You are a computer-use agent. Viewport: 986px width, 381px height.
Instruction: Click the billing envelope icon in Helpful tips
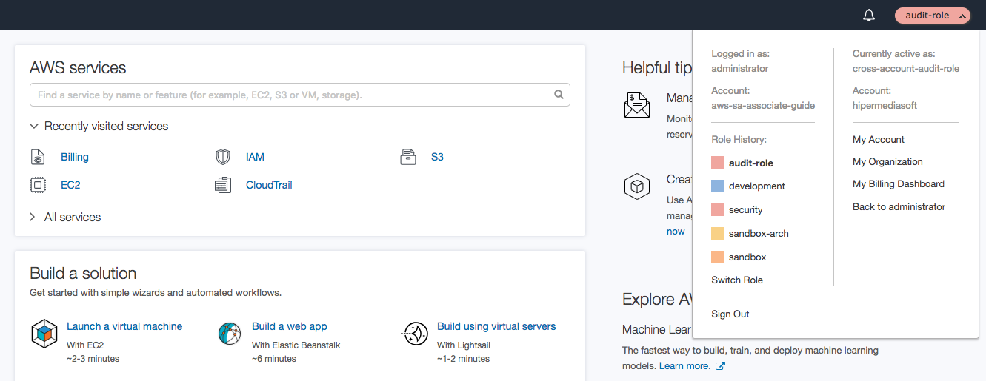pyautogui.click(x=636, y=105)
